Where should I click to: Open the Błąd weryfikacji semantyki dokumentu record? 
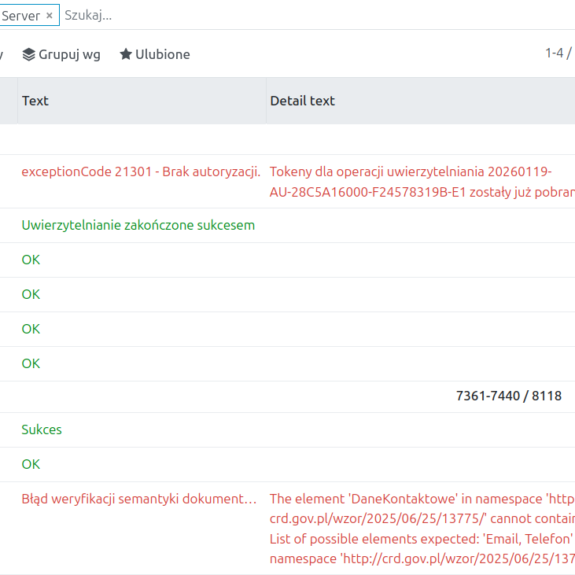tap(139, 499)
